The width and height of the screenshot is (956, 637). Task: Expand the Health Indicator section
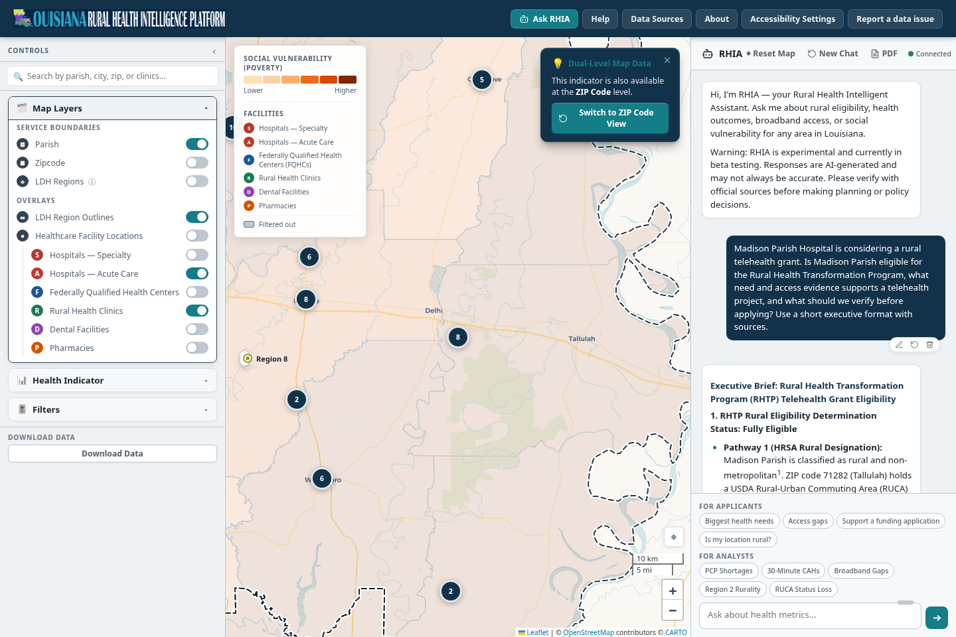[113, 380]
